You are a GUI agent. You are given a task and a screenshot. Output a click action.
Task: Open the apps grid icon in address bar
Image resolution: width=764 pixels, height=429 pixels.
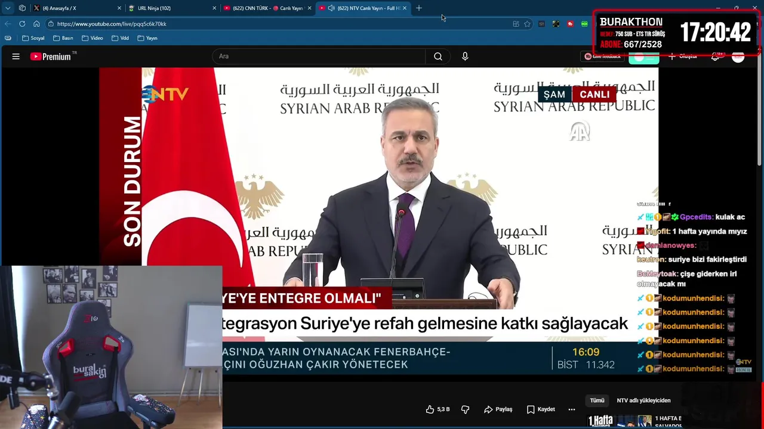coord(516,24)
